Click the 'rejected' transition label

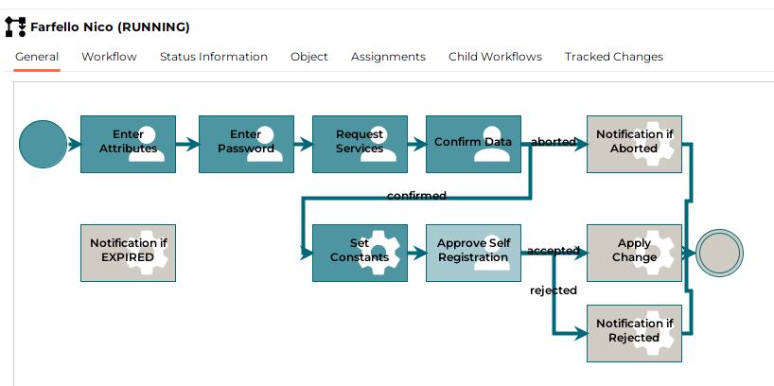click(554, 290)
